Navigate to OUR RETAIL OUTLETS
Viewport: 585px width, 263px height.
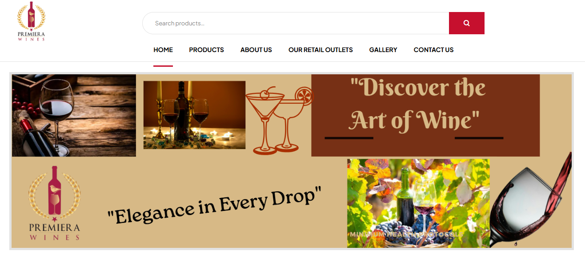321,50
